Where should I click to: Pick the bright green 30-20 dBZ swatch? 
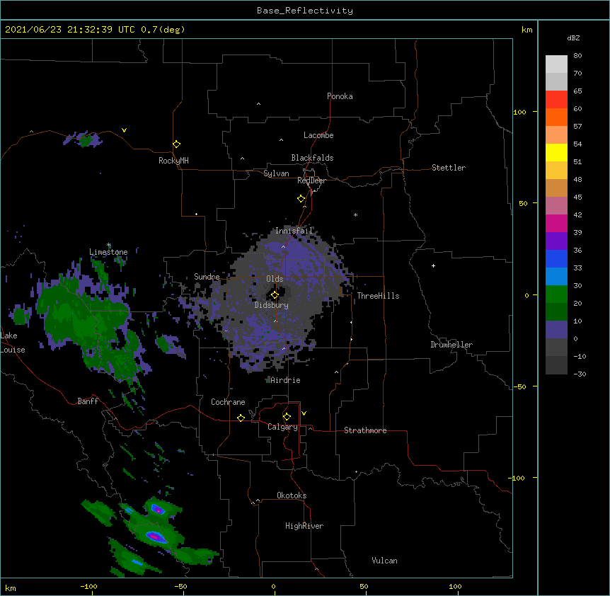point(556,294)
